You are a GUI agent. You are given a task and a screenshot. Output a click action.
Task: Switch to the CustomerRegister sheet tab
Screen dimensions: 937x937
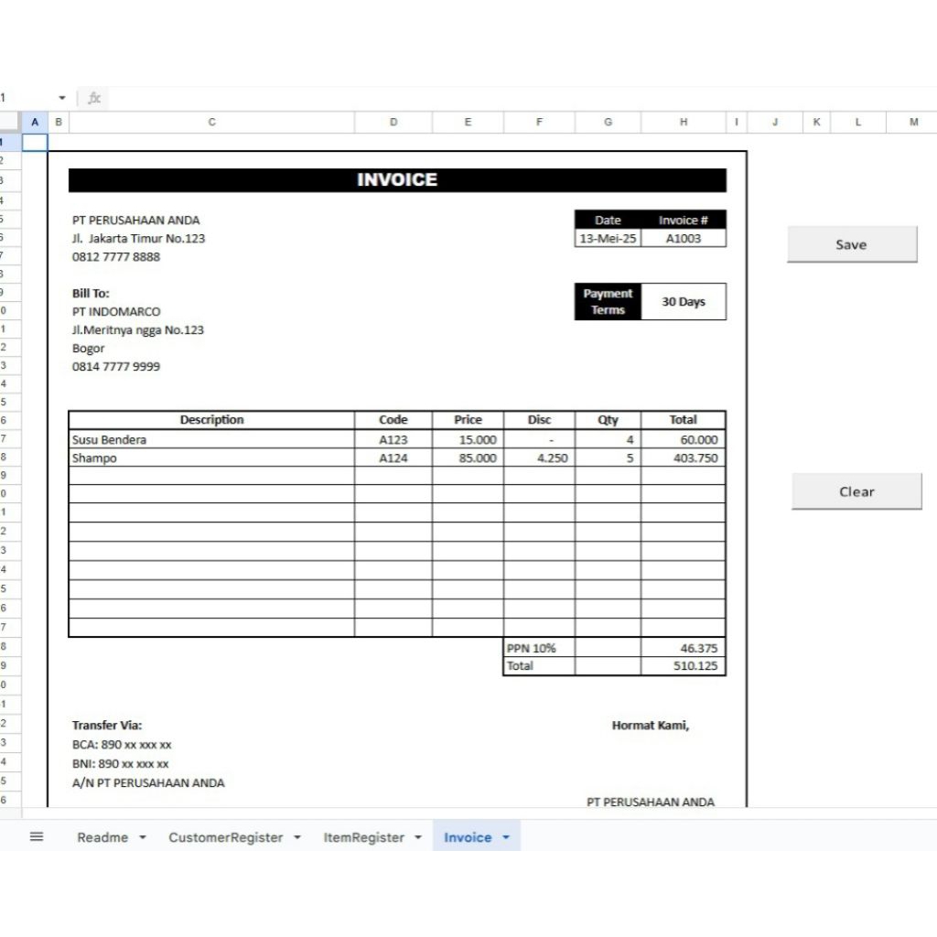click(225, 837)
